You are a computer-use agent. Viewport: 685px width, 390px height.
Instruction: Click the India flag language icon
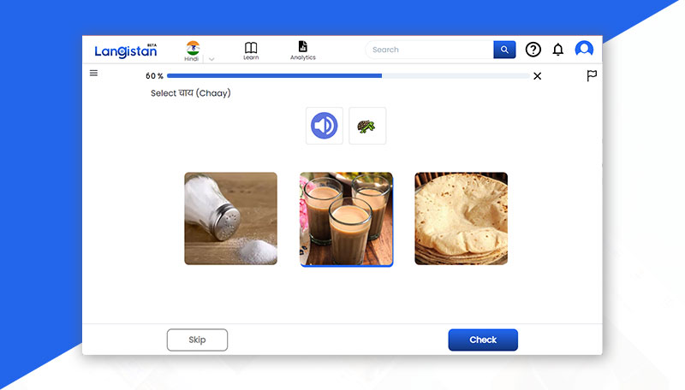192,47
